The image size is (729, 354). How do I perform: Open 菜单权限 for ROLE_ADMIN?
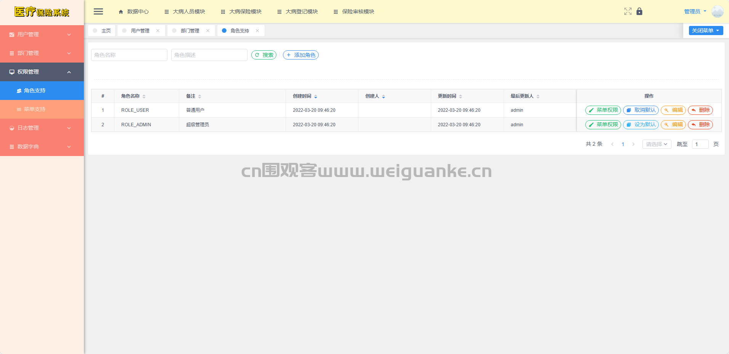point(603,125)
